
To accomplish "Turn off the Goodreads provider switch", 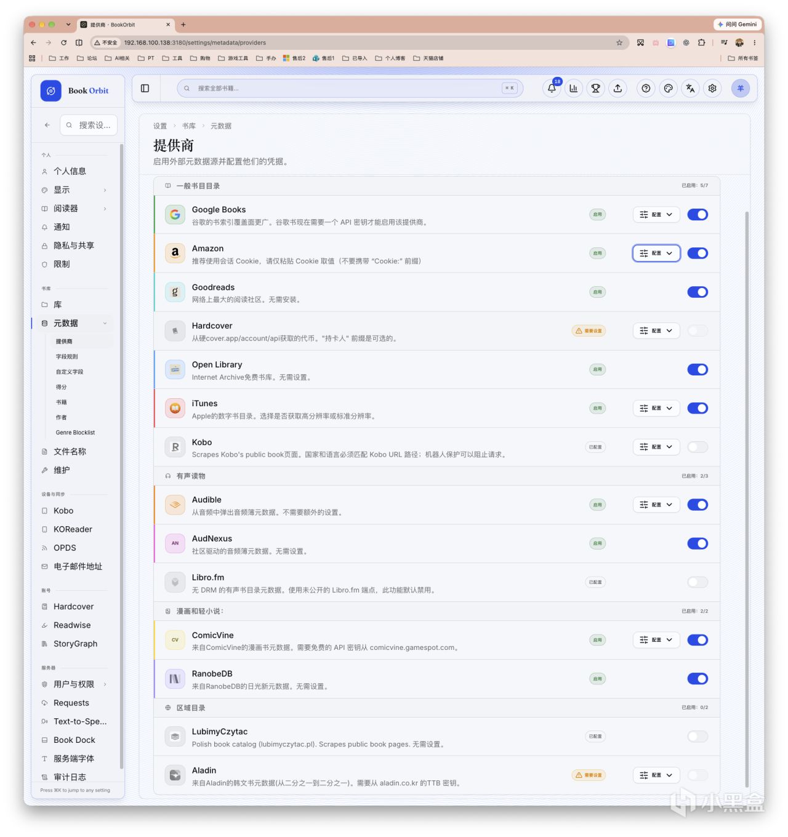I will [x=698, y=292].
